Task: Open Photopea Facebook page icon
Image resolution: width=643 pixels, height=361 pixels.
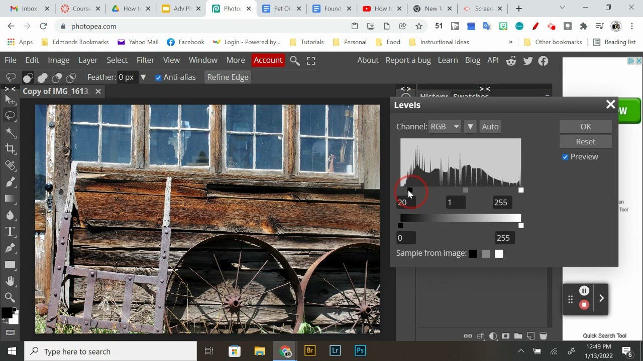Action: pos(543,61)
